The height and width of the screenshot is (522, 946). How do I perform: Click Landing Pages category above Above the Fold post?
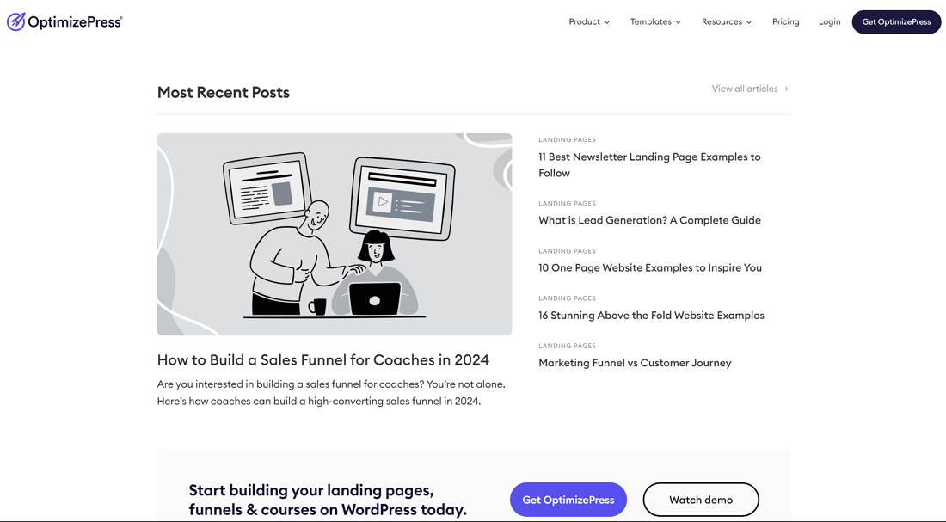point(567,298)
